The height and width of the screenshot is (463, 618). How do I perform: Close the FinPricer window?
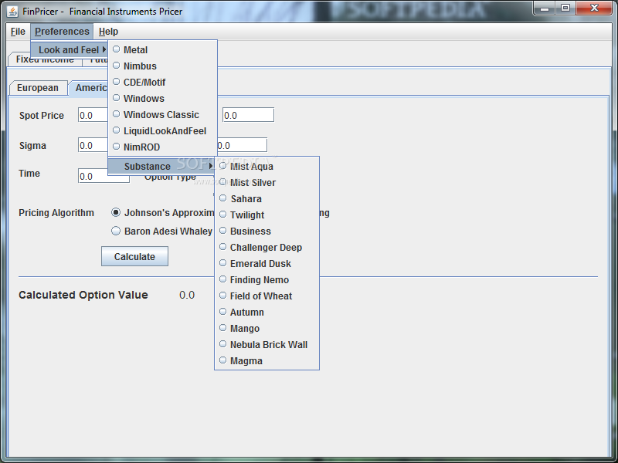coord(594,8)
